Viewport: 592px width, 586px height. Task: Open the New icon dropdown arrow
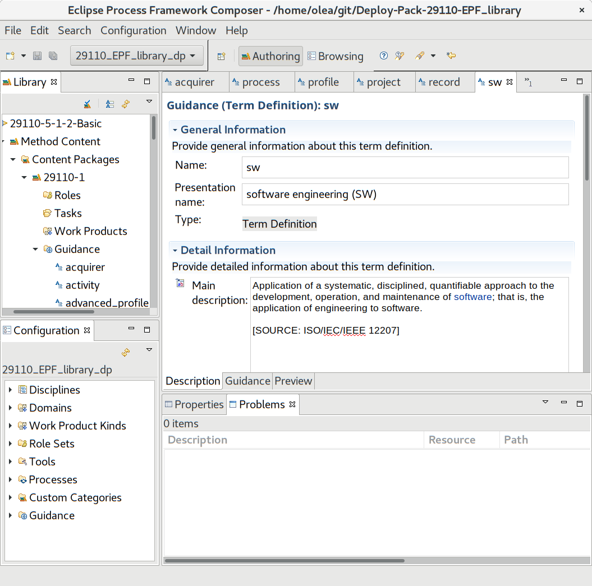point(24,56)
